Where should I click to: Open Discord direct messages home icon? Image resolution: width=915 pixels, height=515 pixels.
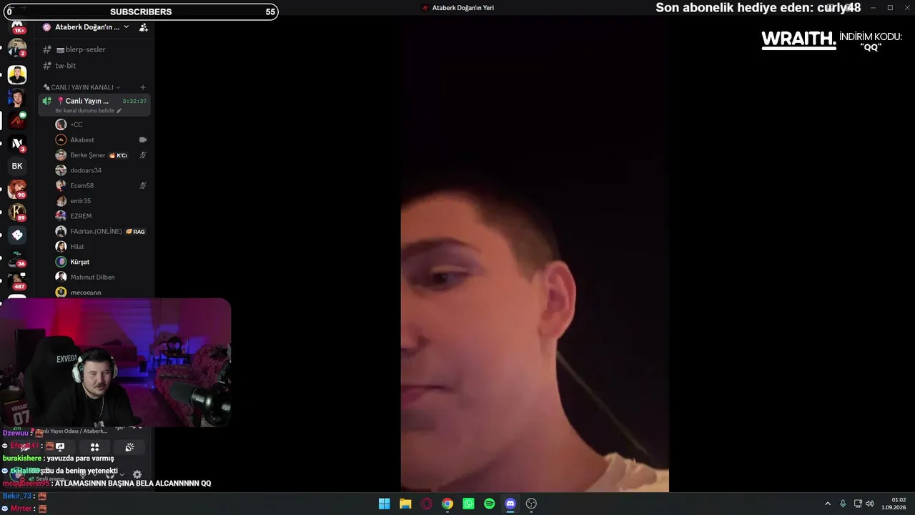click(17, 26)
